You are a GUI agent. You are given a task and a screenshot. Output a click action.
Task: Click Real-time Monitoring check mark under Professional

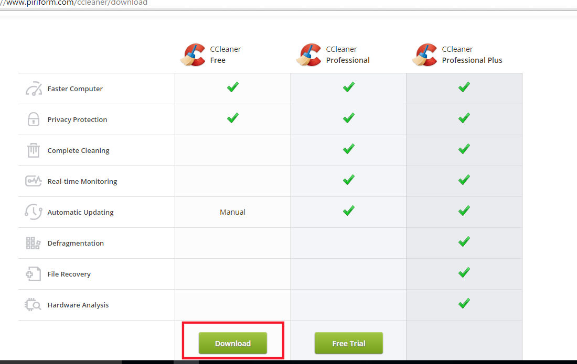point(348,180)
